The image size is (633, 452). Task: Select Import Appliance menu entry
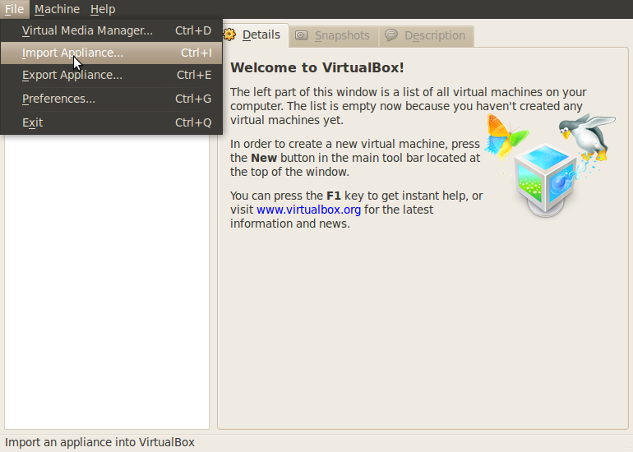point(112,53)
